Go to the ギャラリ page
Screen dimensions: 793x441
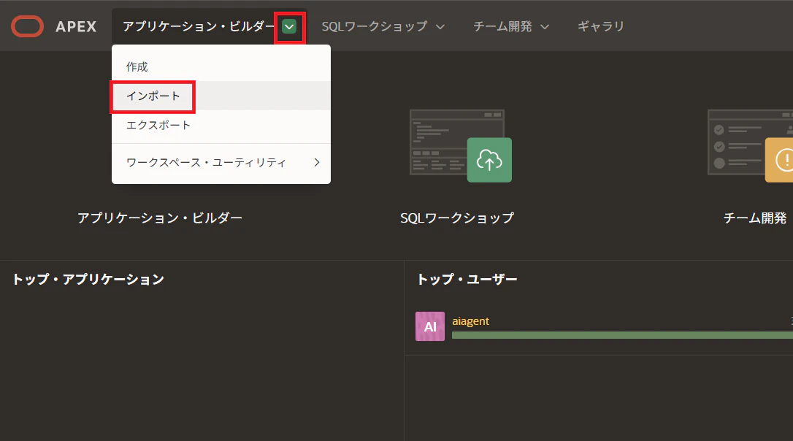pyautogui.click(x=601, y=26)
